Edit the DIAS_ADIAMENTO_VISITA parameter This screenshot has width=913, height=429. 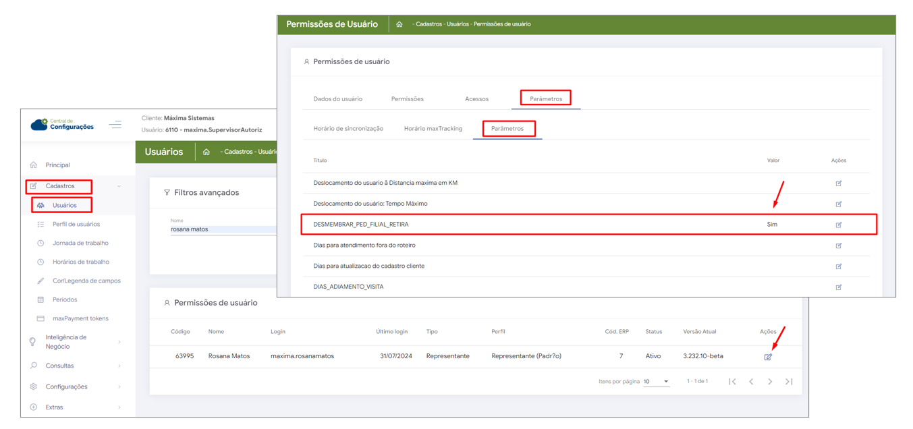839,287
